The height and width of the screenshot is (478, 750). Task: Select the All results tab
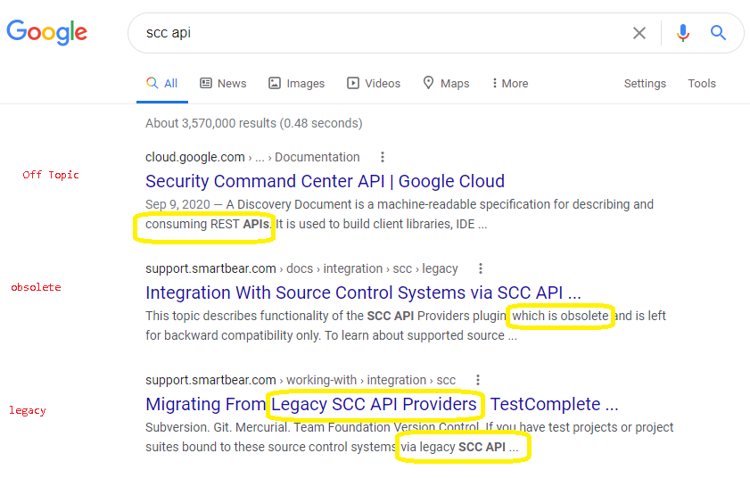click(x=162, y=83)
